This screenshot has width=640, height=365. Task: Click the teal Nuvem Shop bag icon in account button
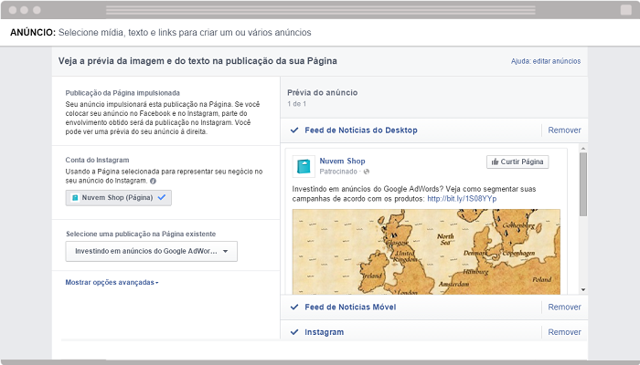click(x=75, y=198)
